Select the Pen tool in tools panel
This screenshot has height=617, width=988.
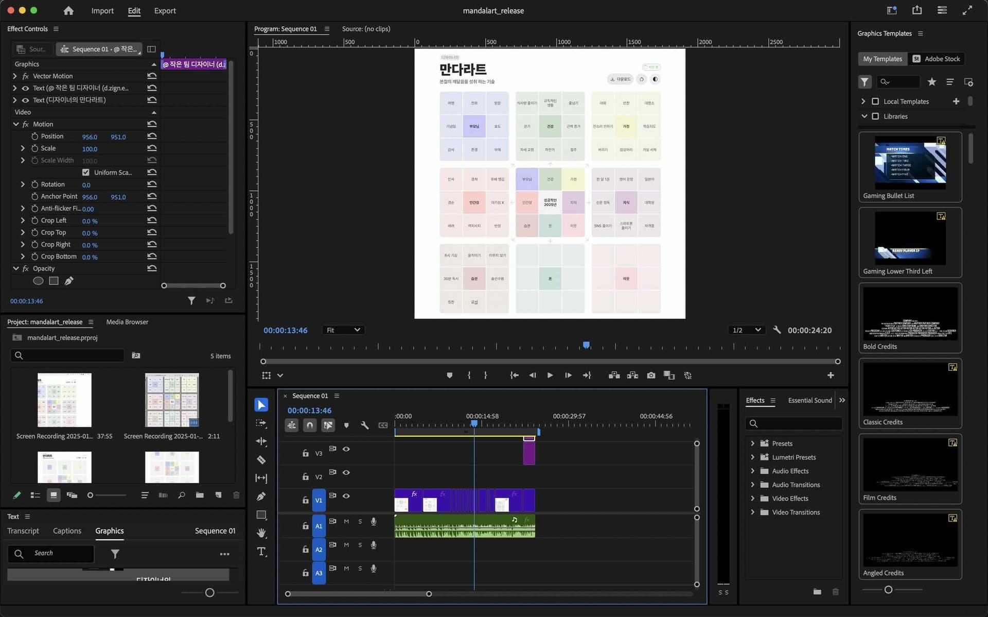click(261, 496)
